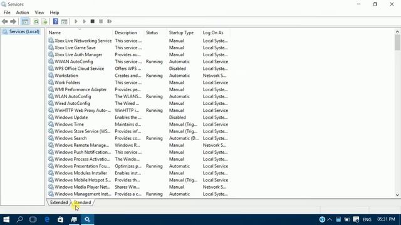Viewport: 401px width, 225px height.
Task: Open the Action menu
Action: point(23,12)
